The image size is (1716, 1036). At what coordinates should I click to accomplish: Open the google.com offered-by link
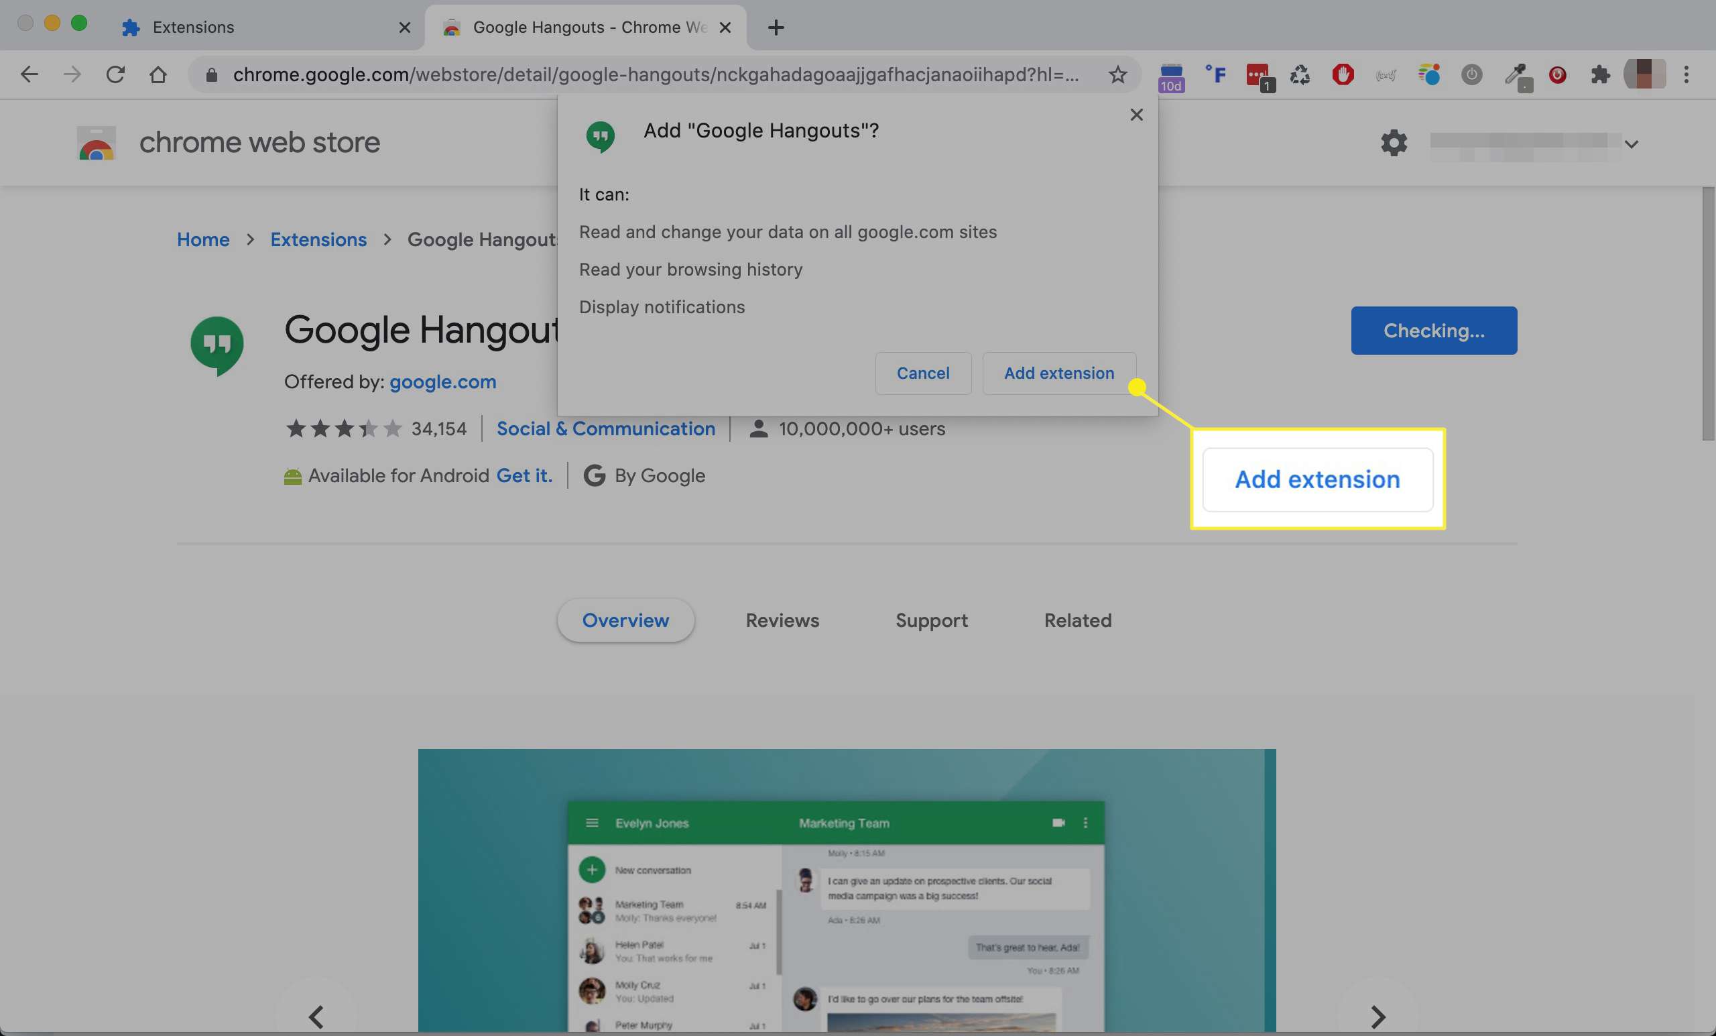pos(442,382)
